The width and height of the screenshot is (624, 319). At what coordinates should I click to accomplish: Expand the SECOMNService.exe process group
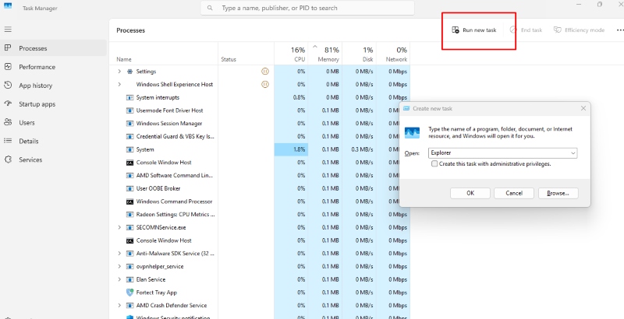119,228
